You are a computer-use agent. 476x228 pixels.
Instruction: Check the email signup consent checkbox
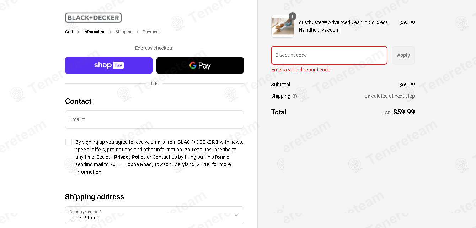pyautogui.click(x=69, y=142)
